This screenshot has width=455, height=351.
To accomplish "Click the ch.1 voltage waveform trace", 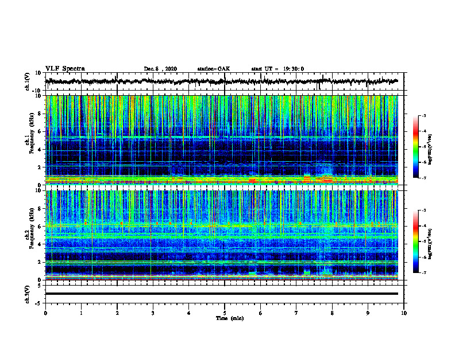I will (222, 81).
